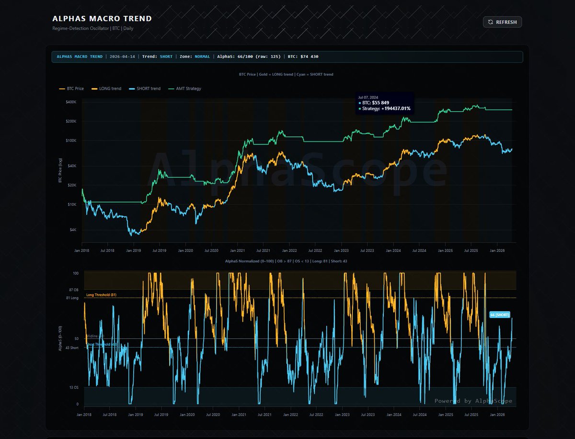This screenshot has height=439, width=575.
Task: Click the Long Threshold (81) line label
Action: pos(101,295)
